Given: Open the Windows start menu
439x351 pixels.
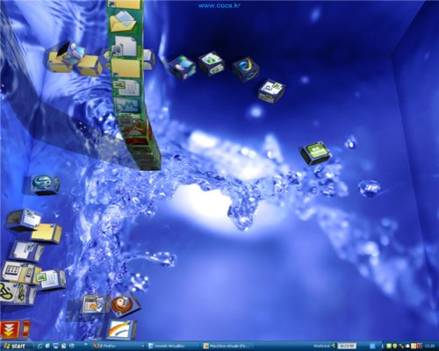Looking at the screenshot, I should (15, 346).
